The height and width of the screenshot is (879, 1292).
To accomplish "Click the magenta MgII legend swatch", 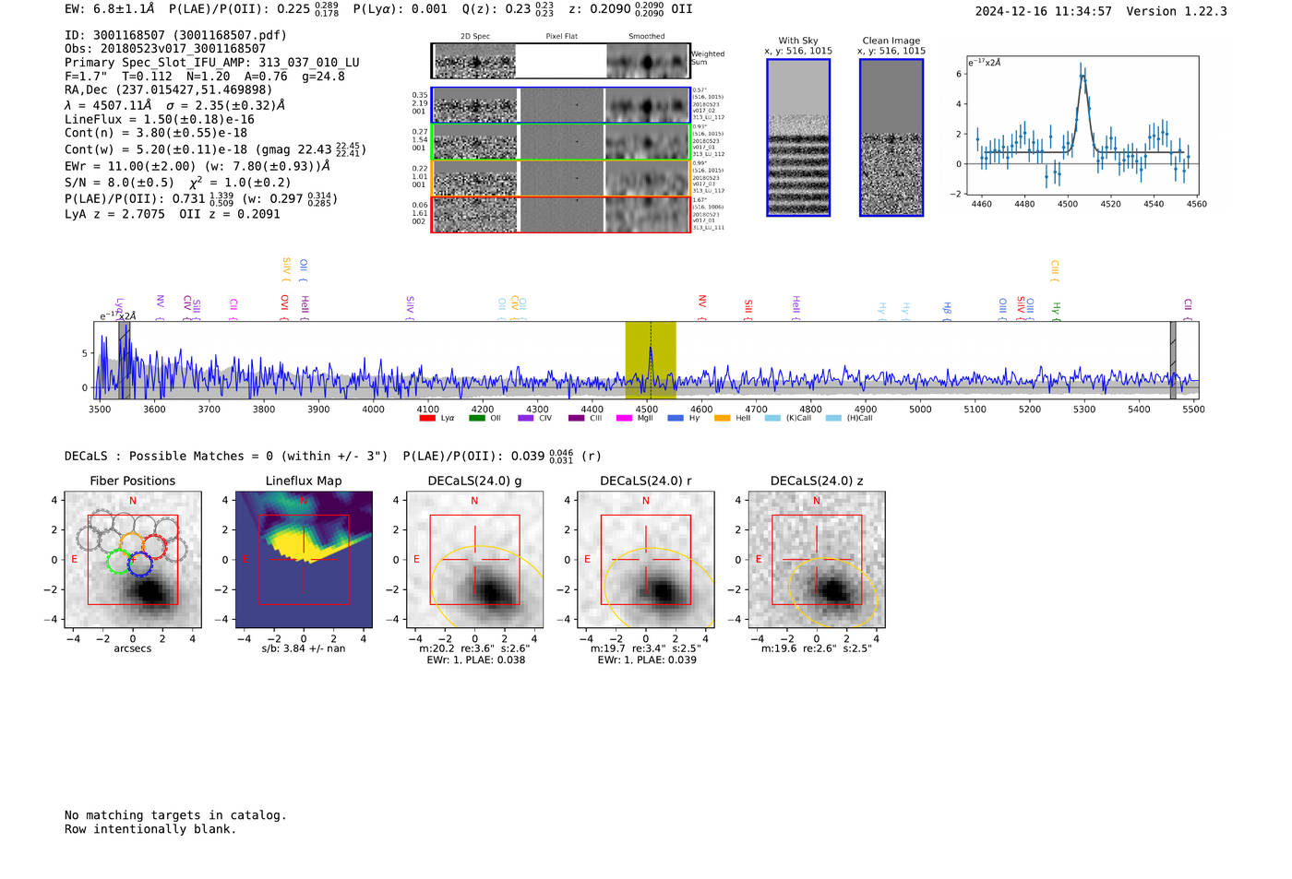I will point(624,418).
